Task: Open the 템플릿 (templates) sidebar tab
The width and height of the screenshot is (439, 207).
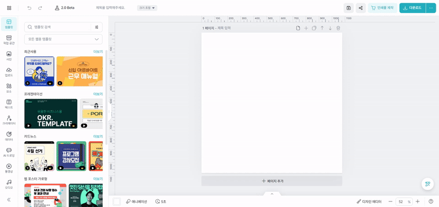Action: [9, 24]
